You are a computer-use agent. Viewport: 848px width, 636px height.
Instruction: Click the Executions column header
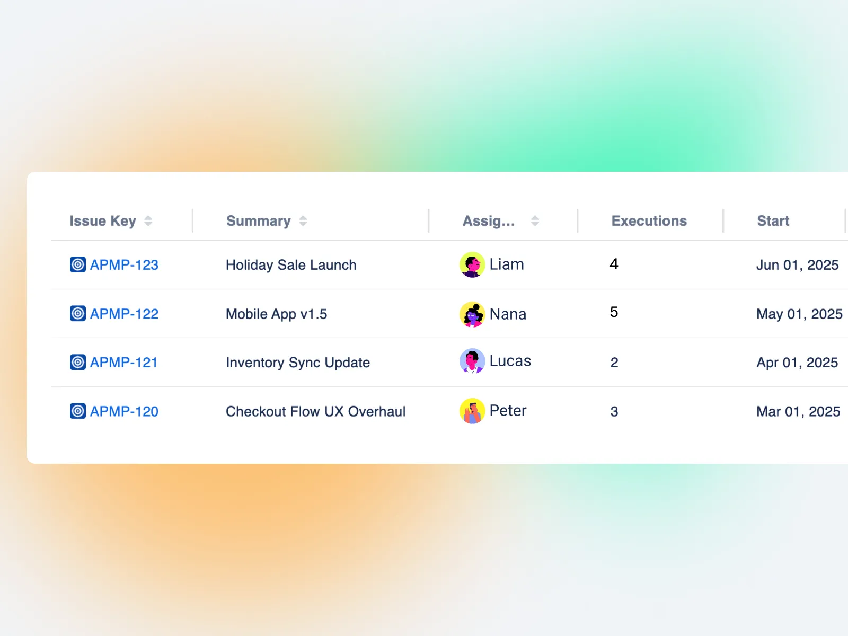point(649,221)
